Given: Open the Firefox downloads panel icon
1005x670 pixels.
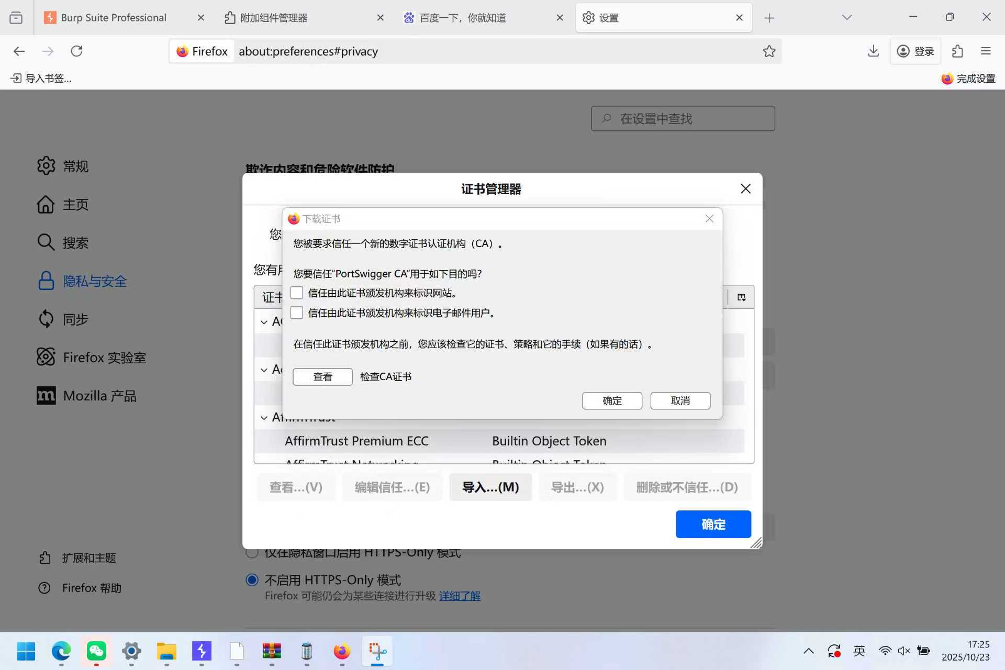Looking at the screenshot, I should point(873,51).
